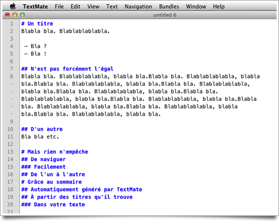Click heading '### Dans votre texte'

click(x=53, y=204)
